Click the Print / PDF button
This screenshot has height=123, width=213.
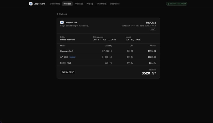coord(68,72)
